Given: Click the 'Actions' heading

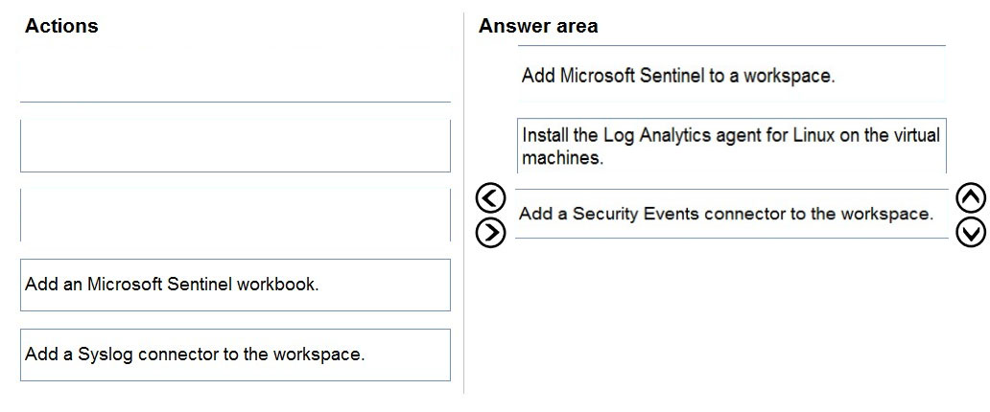Looking at the screenshot, I should [61, 26].
